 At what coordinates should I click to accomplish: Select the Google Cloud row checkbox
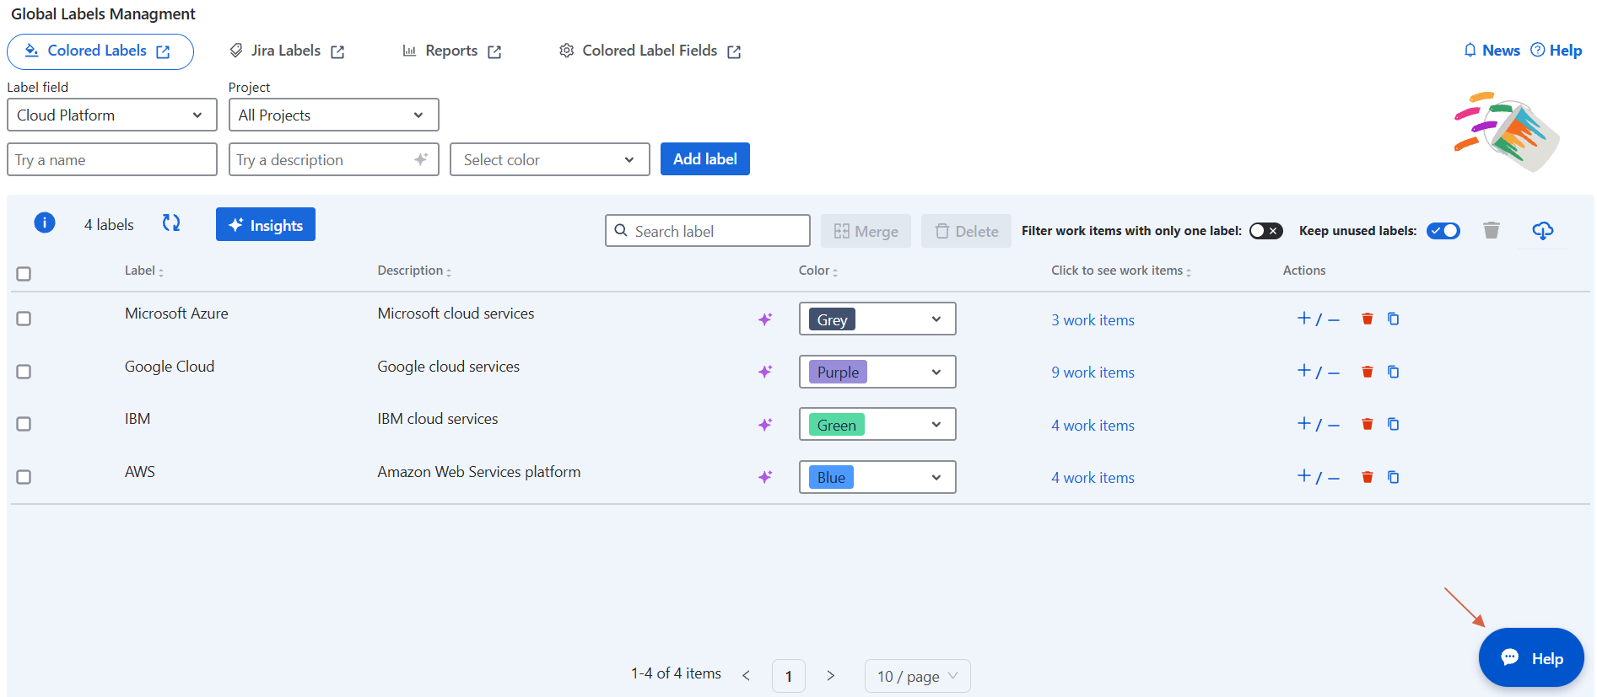(x=24, y=372)
